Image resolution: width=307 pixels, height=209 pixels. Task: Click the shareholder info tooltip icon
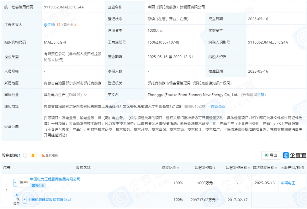(x=25, y=155)
